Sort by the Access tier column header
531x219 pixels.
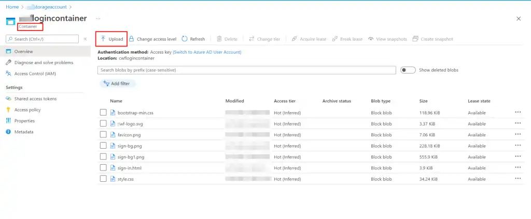pos(285,101)
